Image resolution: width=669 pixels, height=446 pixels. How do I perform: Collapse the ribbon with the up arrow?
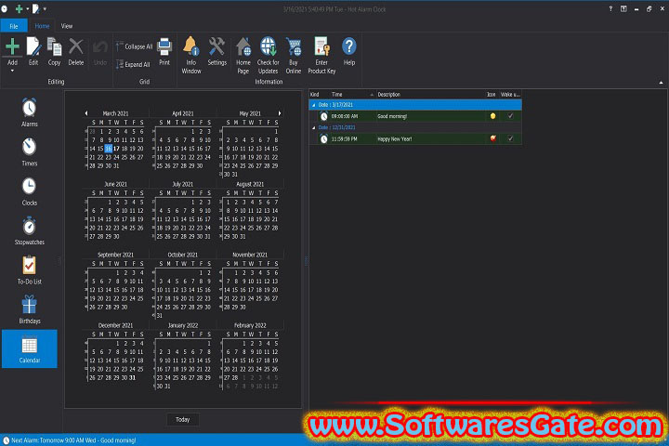click(x=661, y=83)
